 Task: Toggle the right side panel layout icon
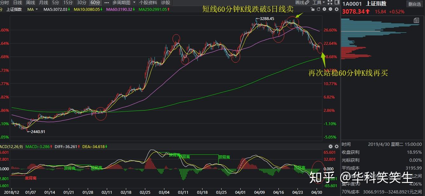click(337, 3)
